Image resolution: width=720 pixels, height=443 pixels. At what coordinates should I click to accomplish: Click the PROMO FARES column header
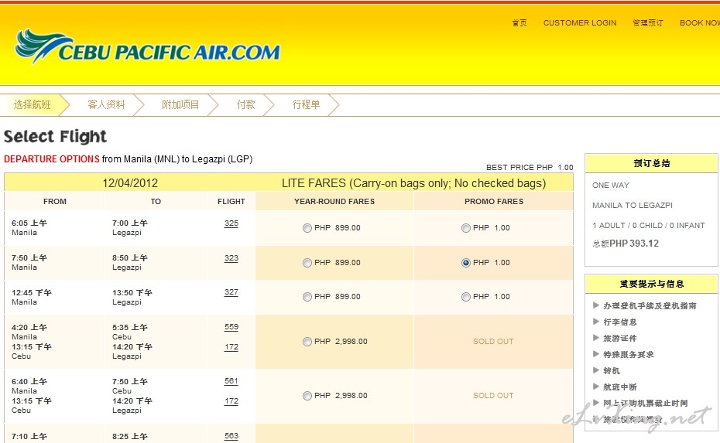pyautogui.click(x=494, y=201)
